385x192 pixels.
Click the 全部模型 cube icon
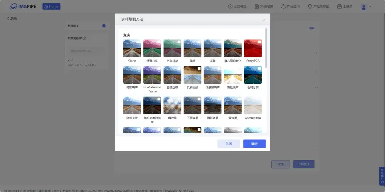pyautogui.click(x=230, y=6)
